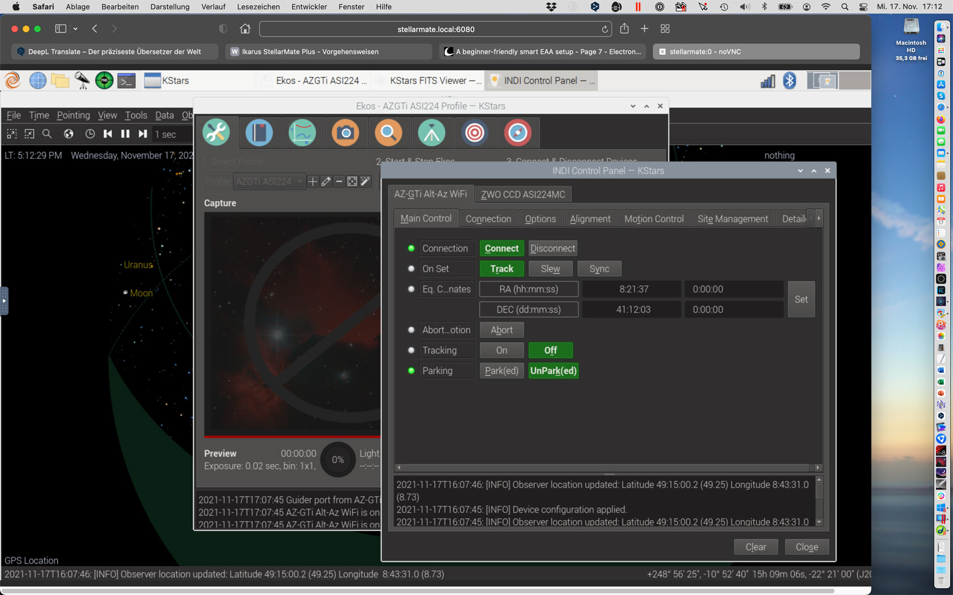Open the Ekos Mount module icon
953x595 pixels.
[x=432, y=133]
